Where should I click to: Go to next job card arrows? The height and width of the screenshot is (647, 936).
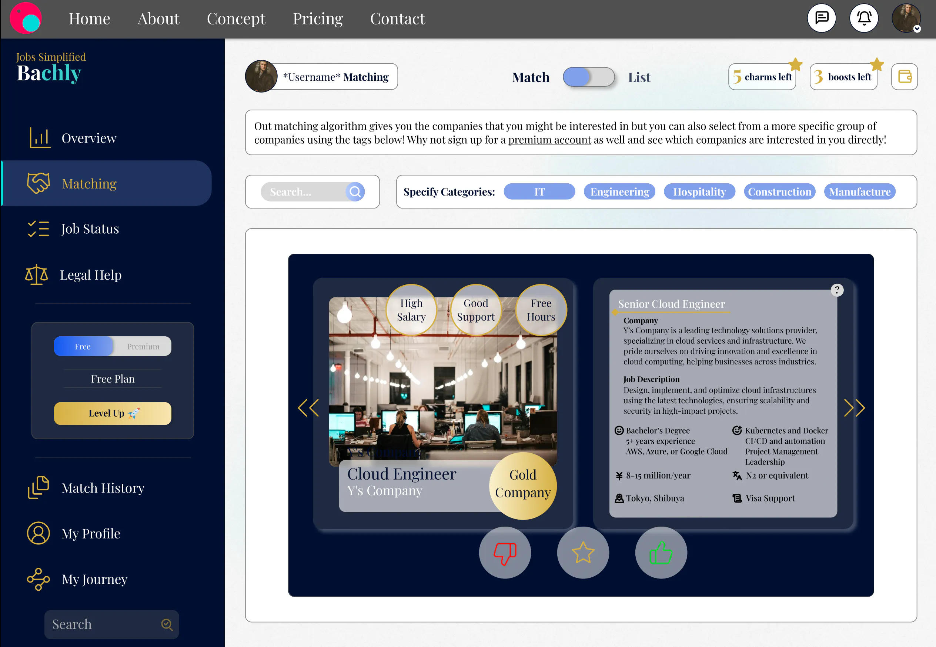pyautogui.click(x=854, y=408)
